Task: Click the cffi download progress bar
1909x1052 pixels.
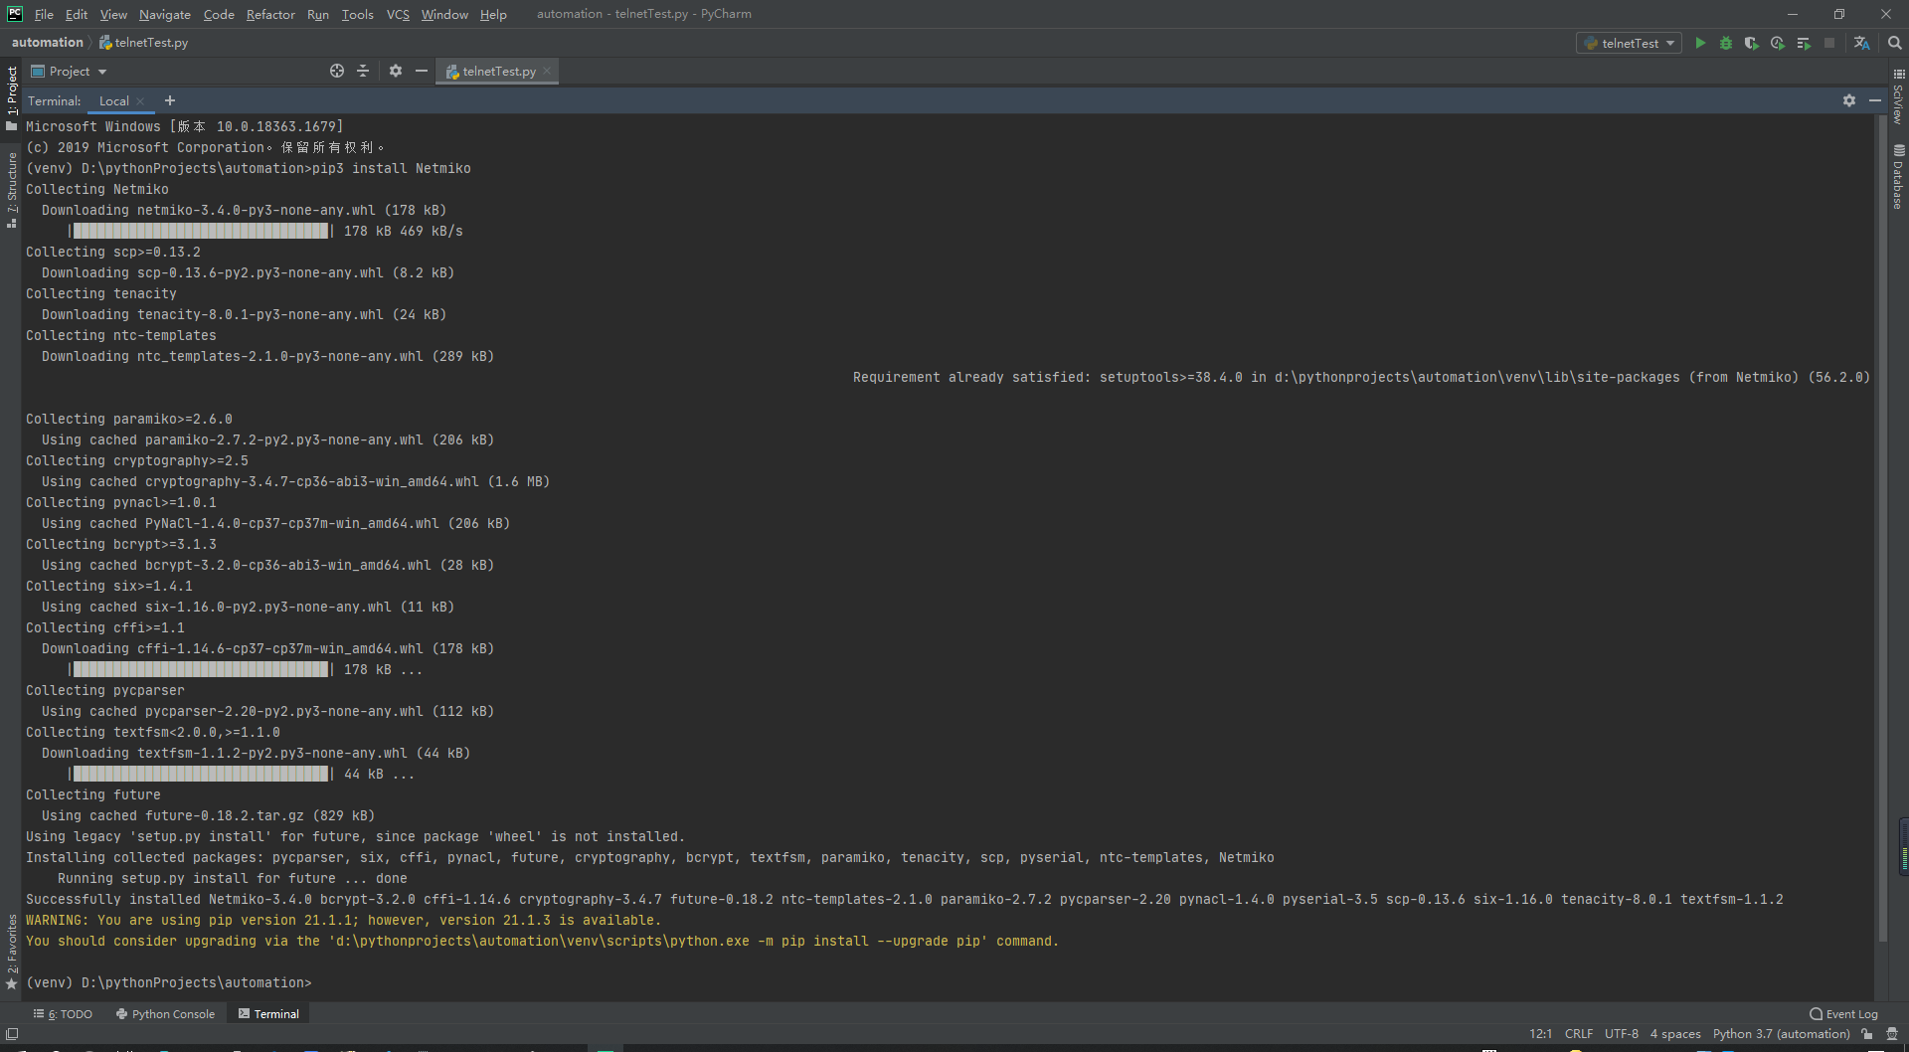Action: [x=201, y=670]
